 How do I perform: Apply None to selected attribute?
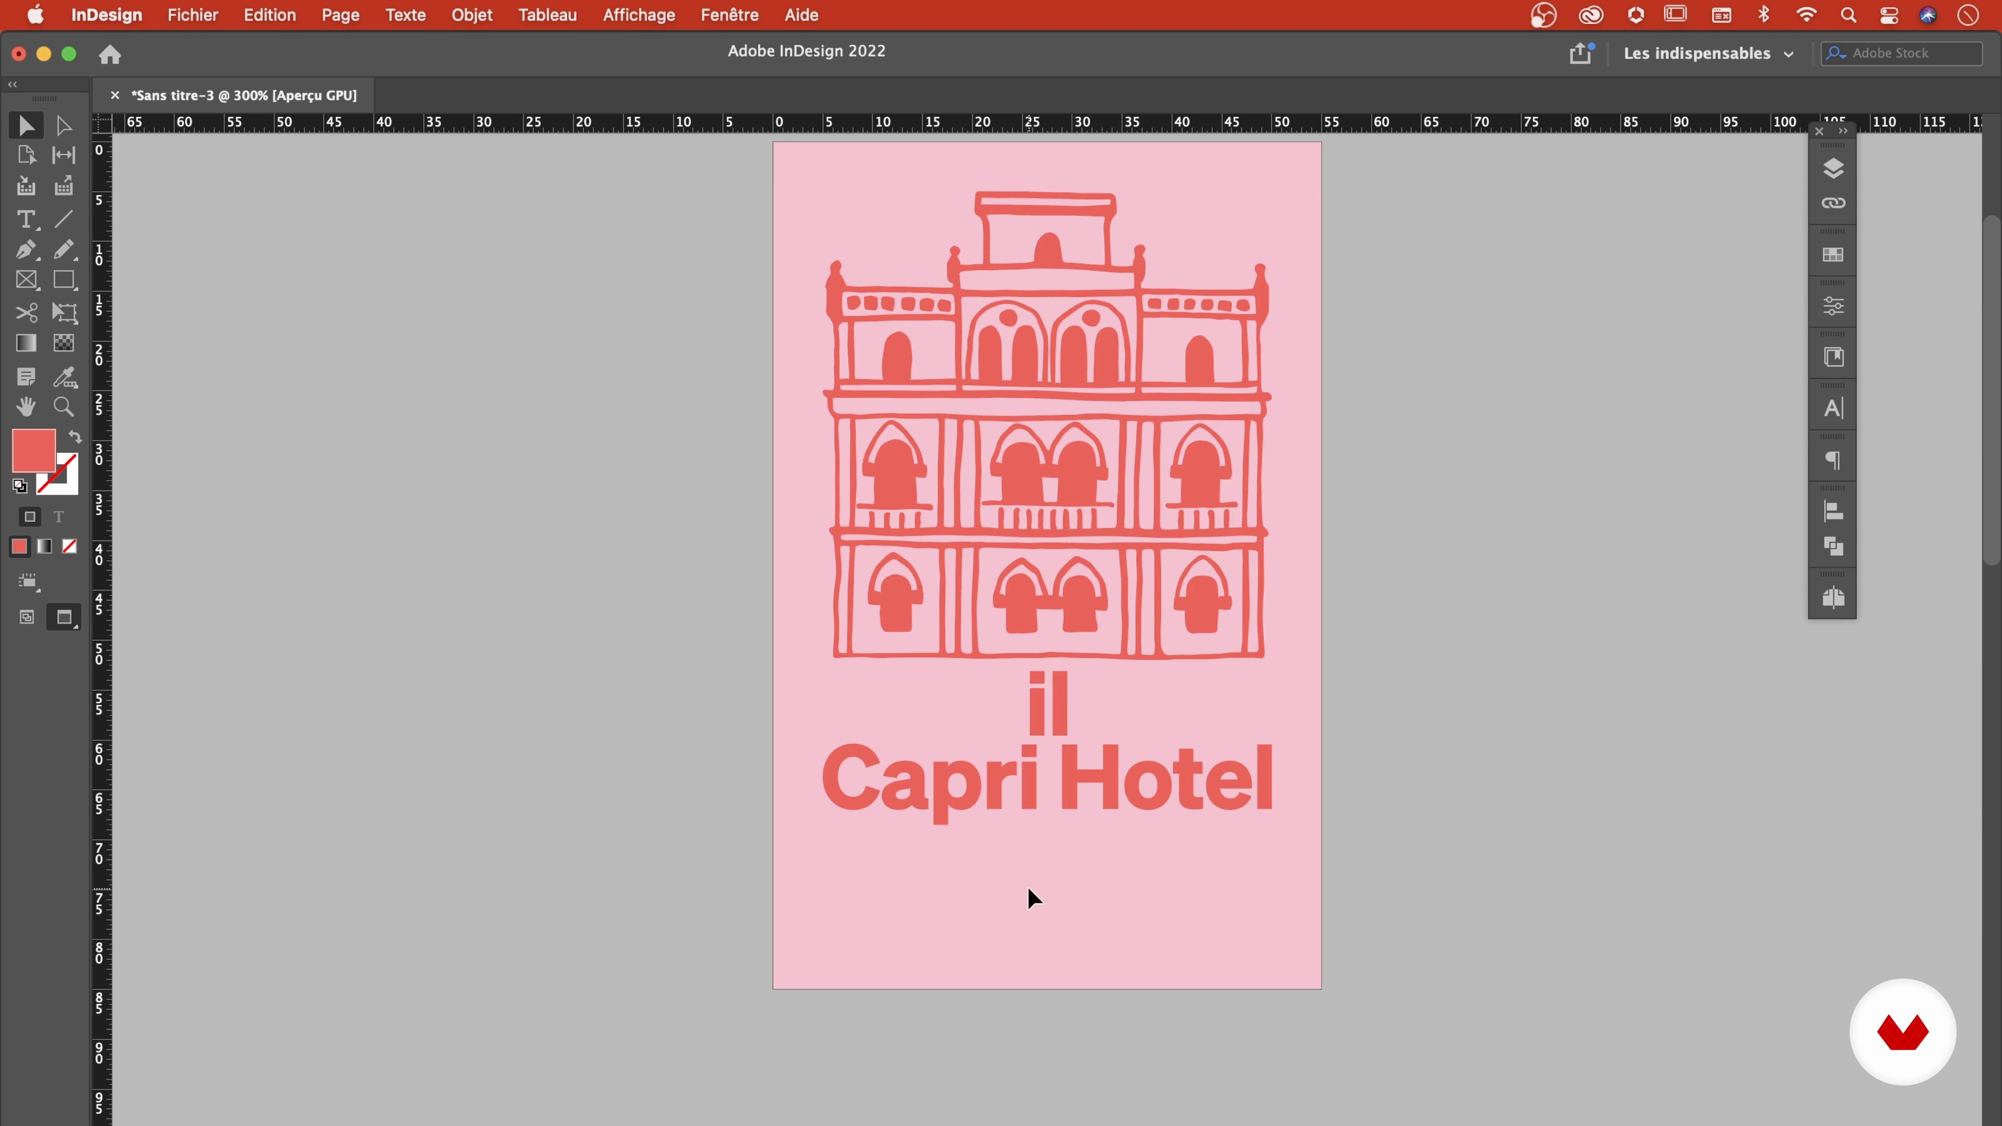click(69, 547)
